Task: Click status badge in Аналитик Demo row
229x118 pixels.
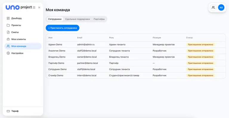Action: (x=200, y=51)
